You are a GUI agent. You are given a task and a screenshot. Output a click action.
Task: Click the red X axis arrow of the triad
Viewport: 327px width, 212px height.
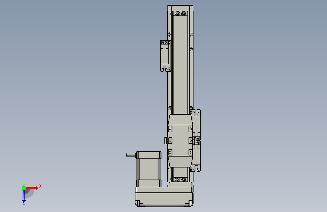click(x=32, y=188)
